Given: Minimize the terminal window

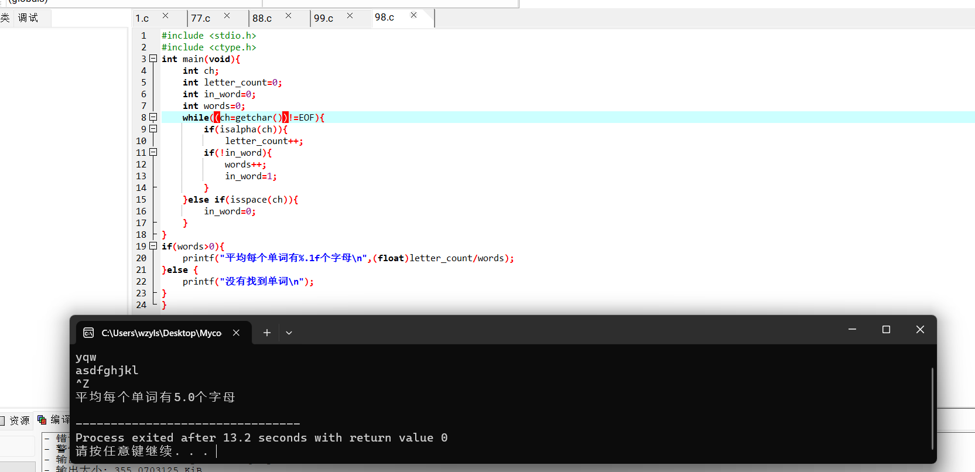Looking at the screenshot, I should [852, 330].
